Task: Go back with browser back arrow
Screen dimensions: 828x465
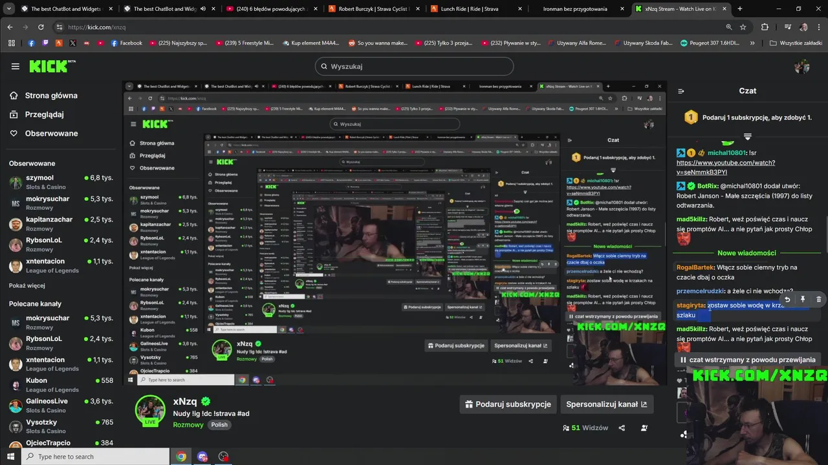Action: 10,27
